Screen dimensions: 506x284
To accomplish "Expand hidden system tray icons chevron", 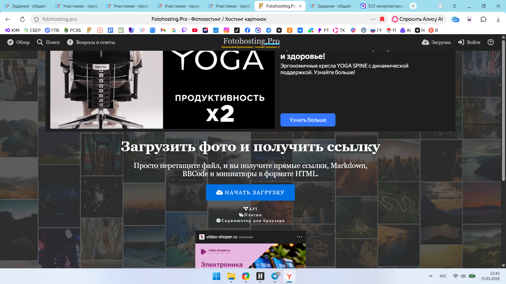I will pyautogui.click(x=431, y=276).
